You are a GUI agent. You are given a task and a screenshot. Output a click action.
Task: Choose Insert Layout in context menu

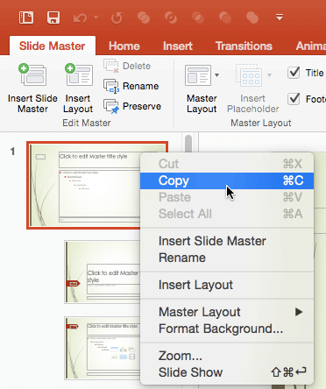click(x=227, y=285)
